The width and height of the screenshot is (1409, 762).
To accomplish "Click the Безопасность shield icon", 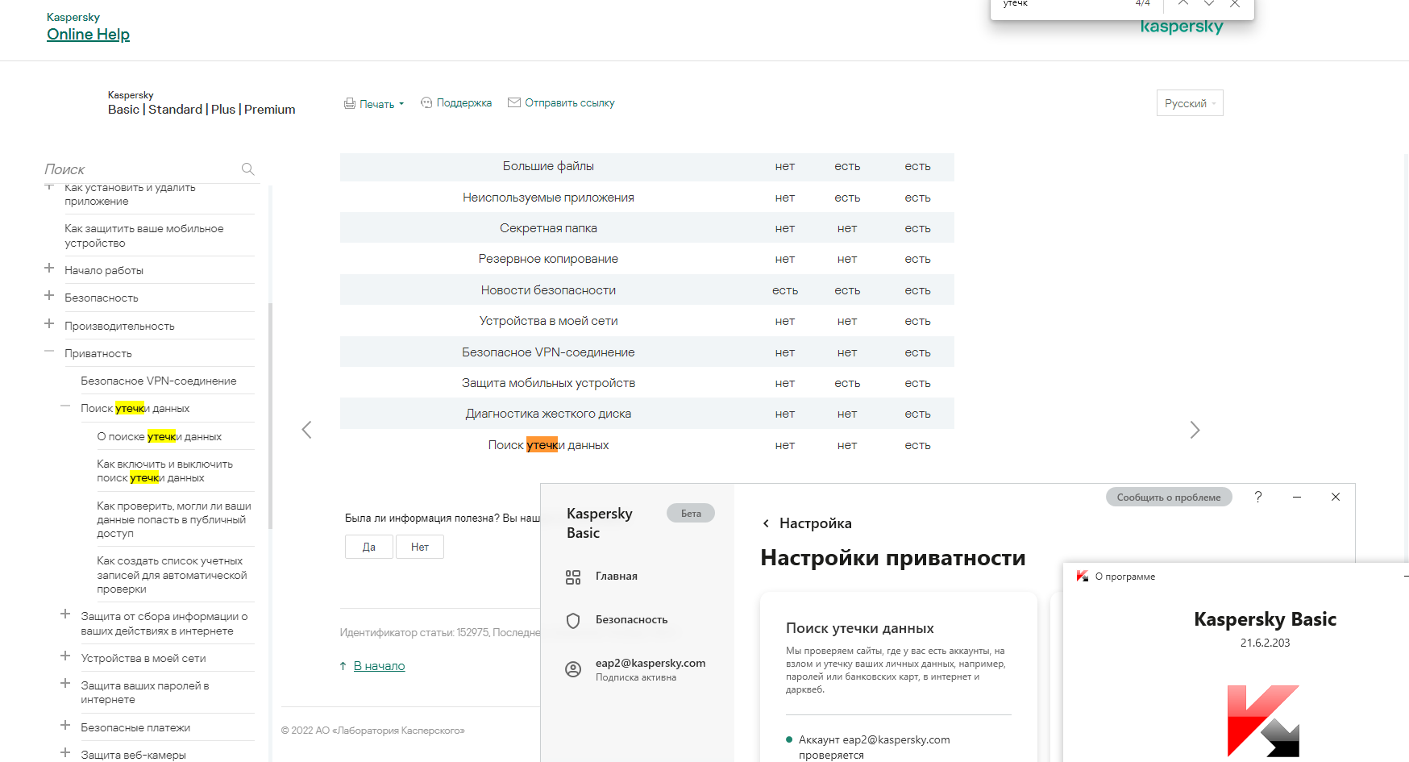I will point(573,621).
